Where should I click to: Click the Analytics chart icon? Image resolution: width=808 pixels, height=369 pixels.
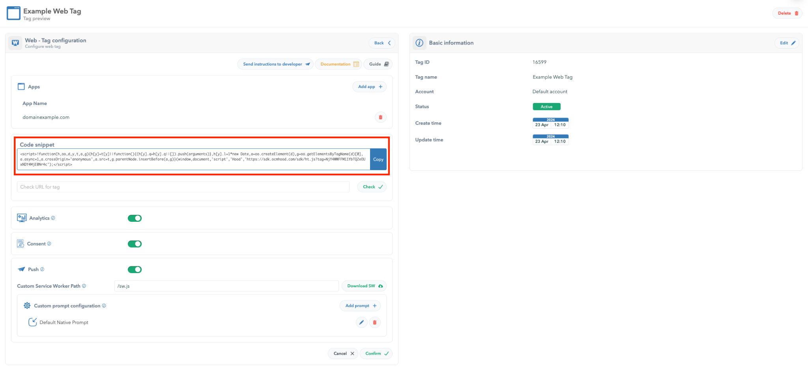[22, 217]
